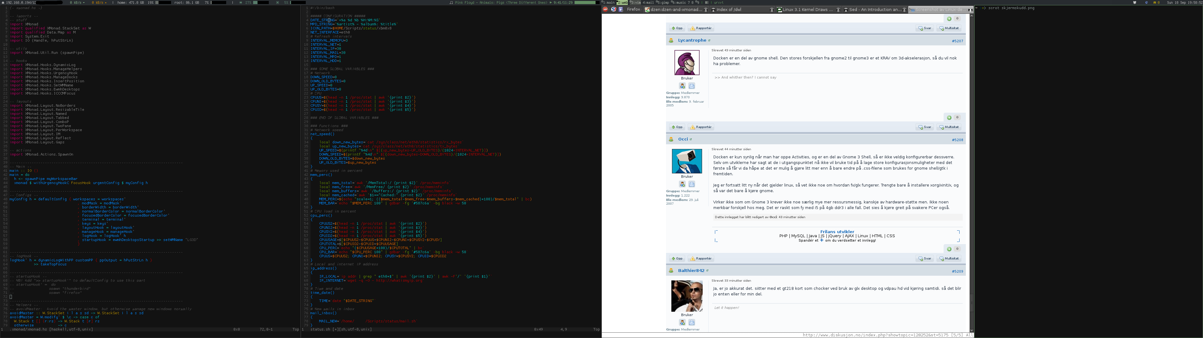The width and height of the screenshot is (1203, 338).
Task: Click the browser page scrollbar up arrow
Action: (x=972, y=15)
